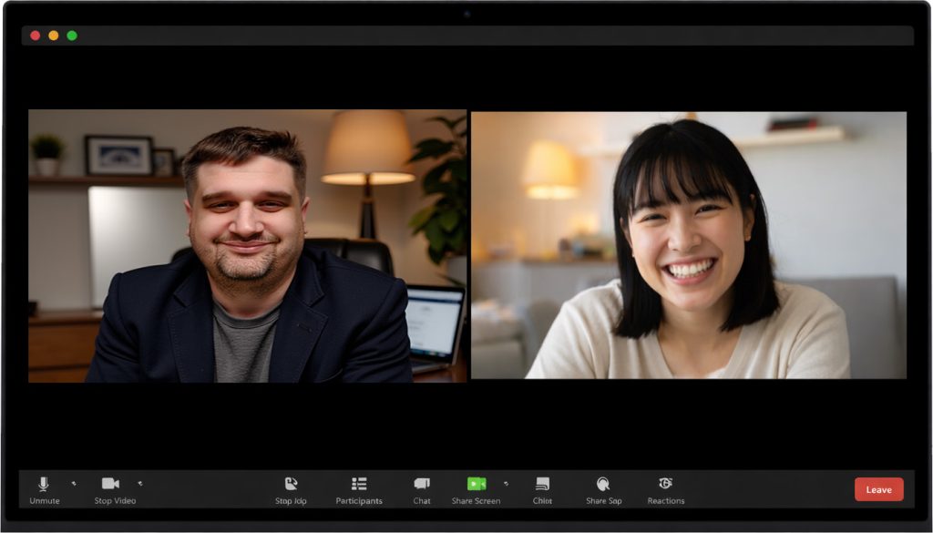Expand the arrow next to Share Screen
The height and width of the screenshot is (533, 933).
tap(506, 484)
